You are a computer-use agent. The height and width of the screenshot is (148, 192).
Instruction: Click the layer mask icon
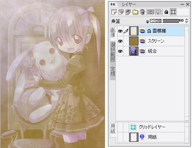[x=151, y=12]
